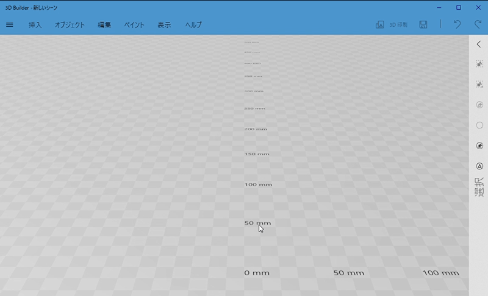Image resolution: width=488 pixels, height=296 pixels.
Task: Open the 挿入 menu
Action: point(35,25)
